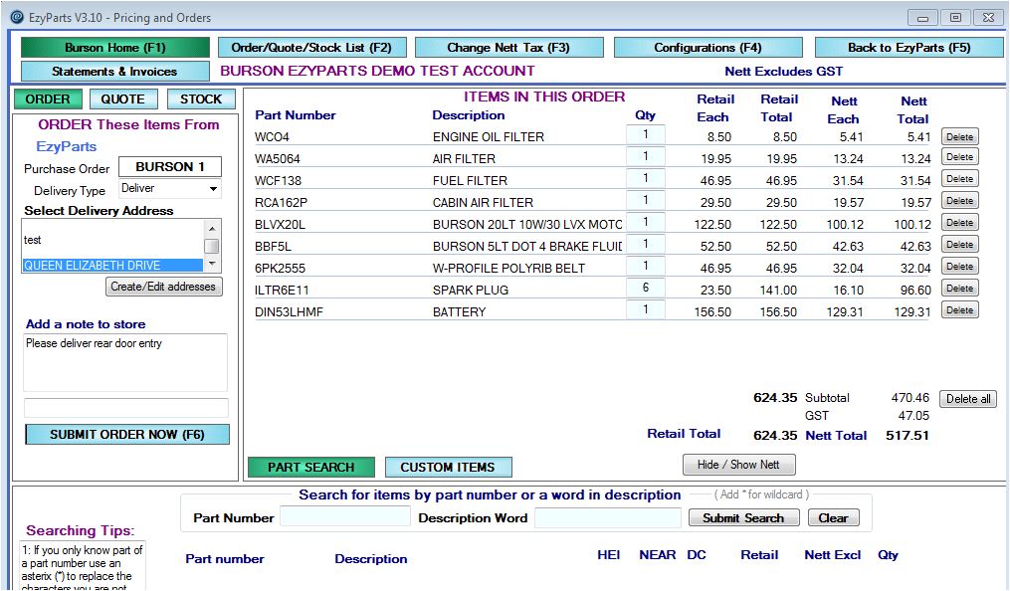The height and width of the screenshot is (591, 1010).
Task: Click Hide / Show Nett button
Action: [738, 465]
